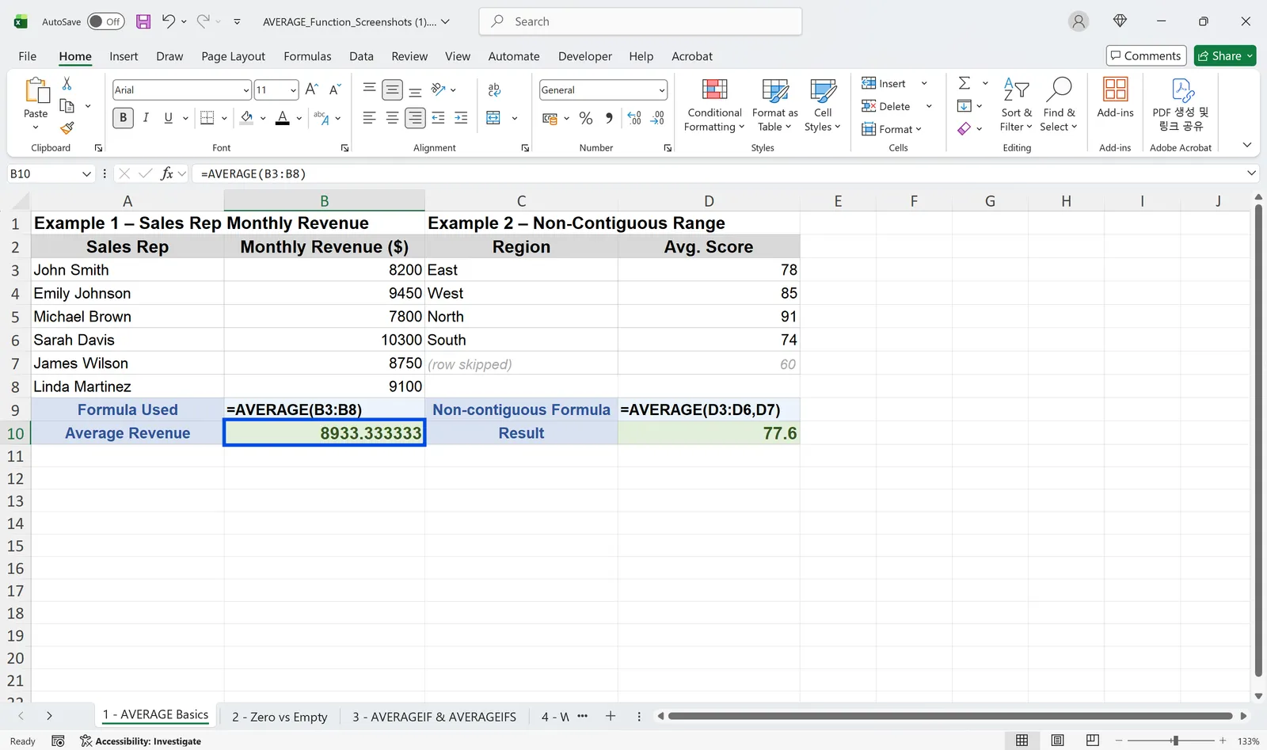Click the Increase Indent icon

point(461,118)
